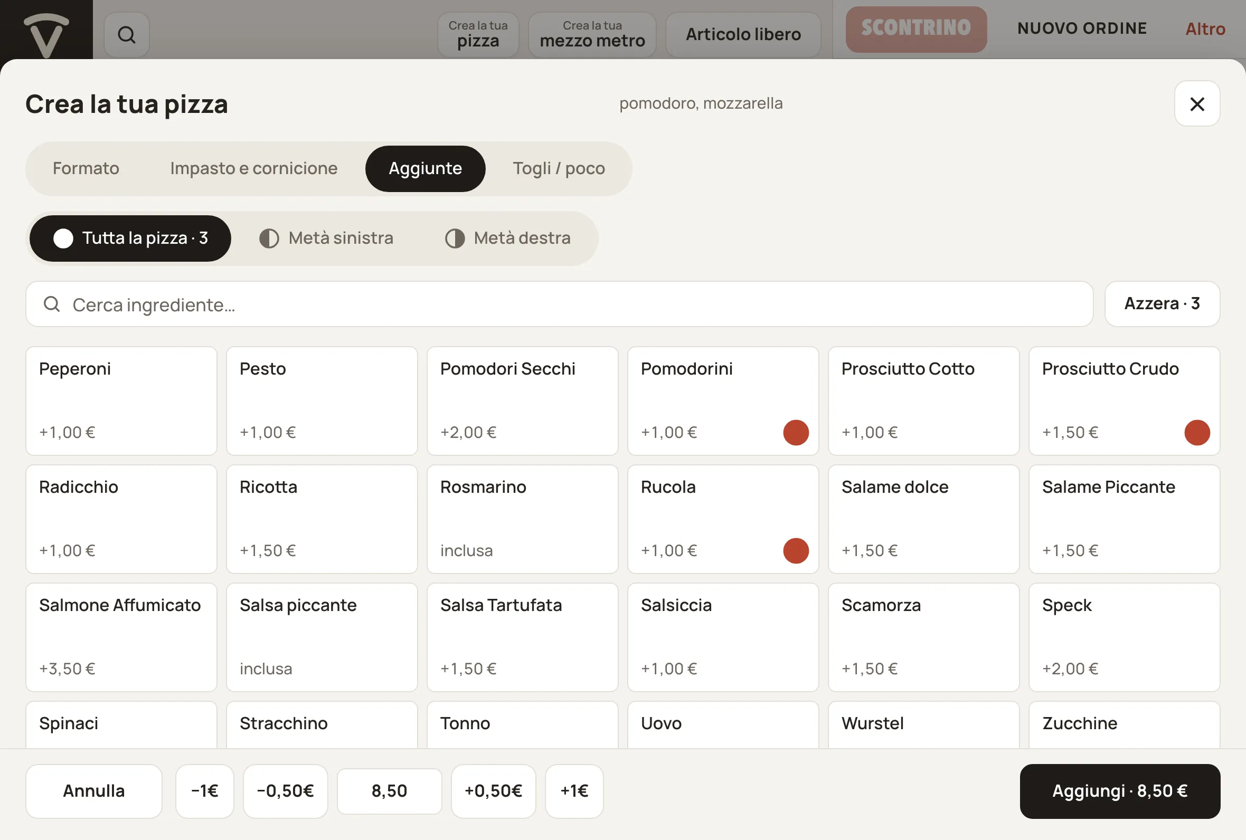
Task: Click in the Cerca ingrediente search field
Action: 559,304
